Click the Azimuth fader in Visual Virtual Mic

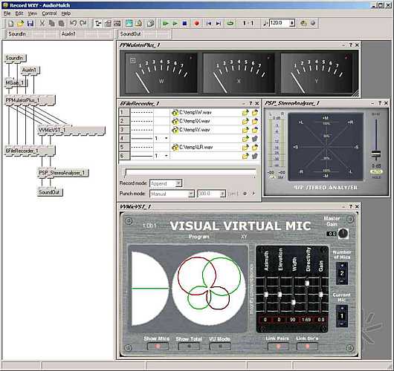tap(265, 295)
